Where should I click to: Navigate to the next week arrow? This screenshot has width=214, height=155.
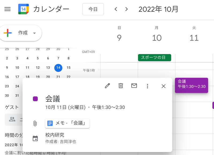tap(127, 9)
